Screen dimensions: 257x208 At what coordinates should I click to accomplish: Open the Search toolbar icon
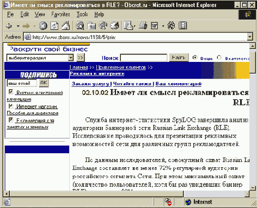click(x=80, y=26)
